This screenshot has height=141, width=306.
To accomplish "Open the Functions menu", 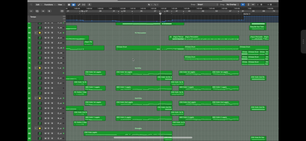I will [49, 5].
